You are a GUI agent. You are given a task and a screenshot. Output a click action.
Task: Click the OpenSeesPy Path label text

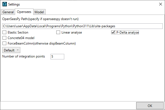point(40,19)
